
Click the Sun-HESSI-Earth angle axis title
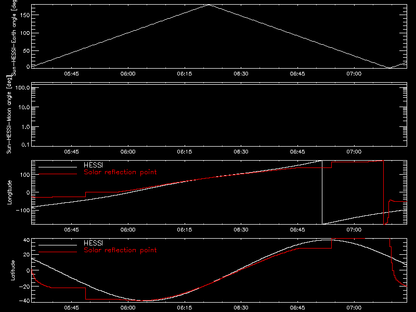[14, 38]
